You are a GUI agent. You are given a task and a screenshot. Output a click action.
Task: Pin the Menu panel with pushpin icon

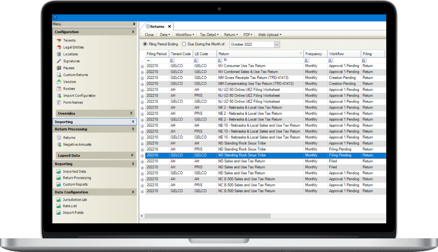(134, 24)
